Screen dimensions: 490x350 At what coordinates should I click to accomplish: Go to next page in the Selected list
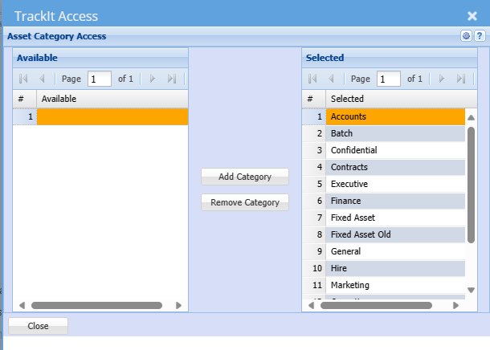[x=441, y=79]
